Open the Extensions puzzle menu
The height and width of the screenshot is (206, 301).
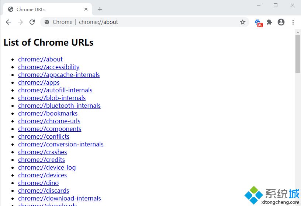coord(269,22)
